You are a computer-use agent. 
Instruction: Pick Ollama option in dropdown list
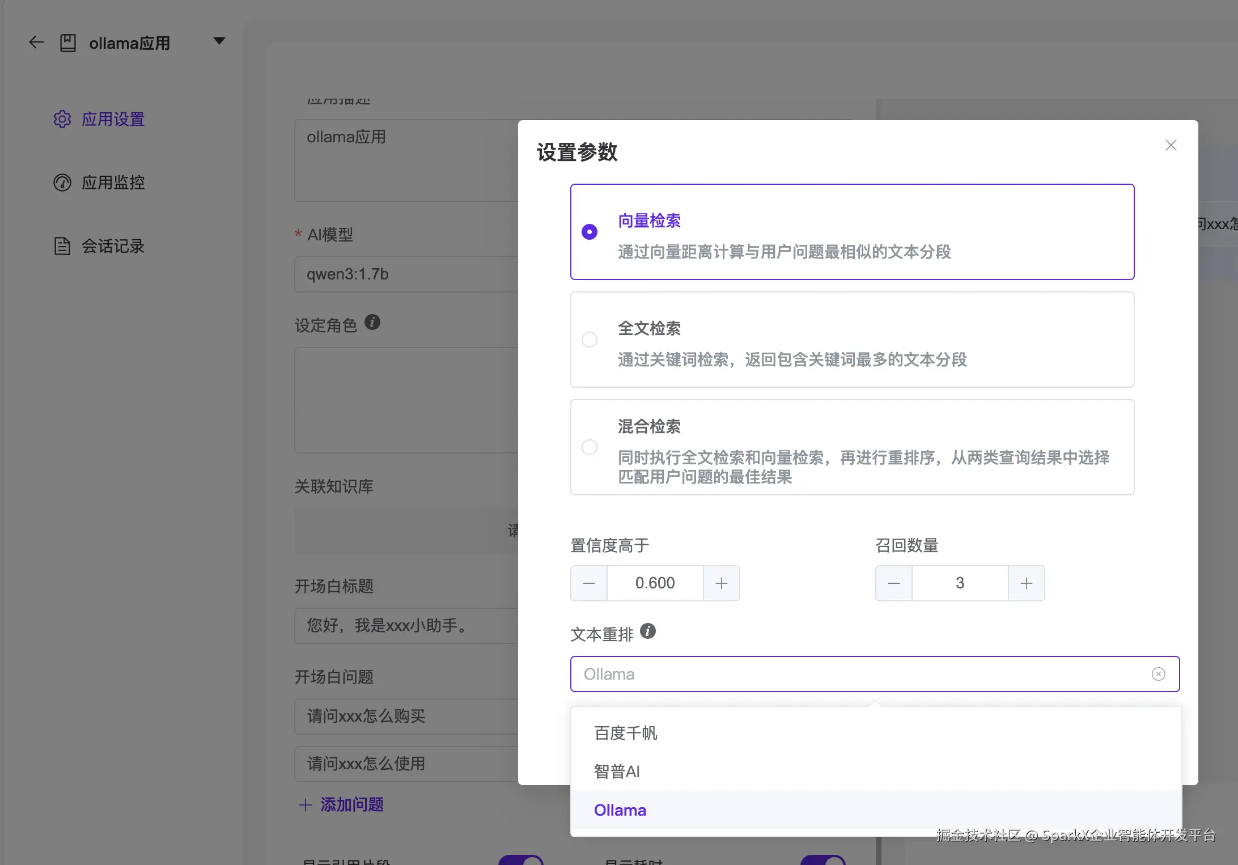(620, 810)
